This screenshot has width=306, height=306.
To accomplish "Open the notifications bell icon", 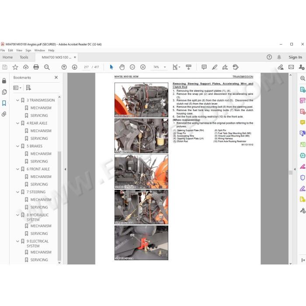I will click(x=279, y=57).
